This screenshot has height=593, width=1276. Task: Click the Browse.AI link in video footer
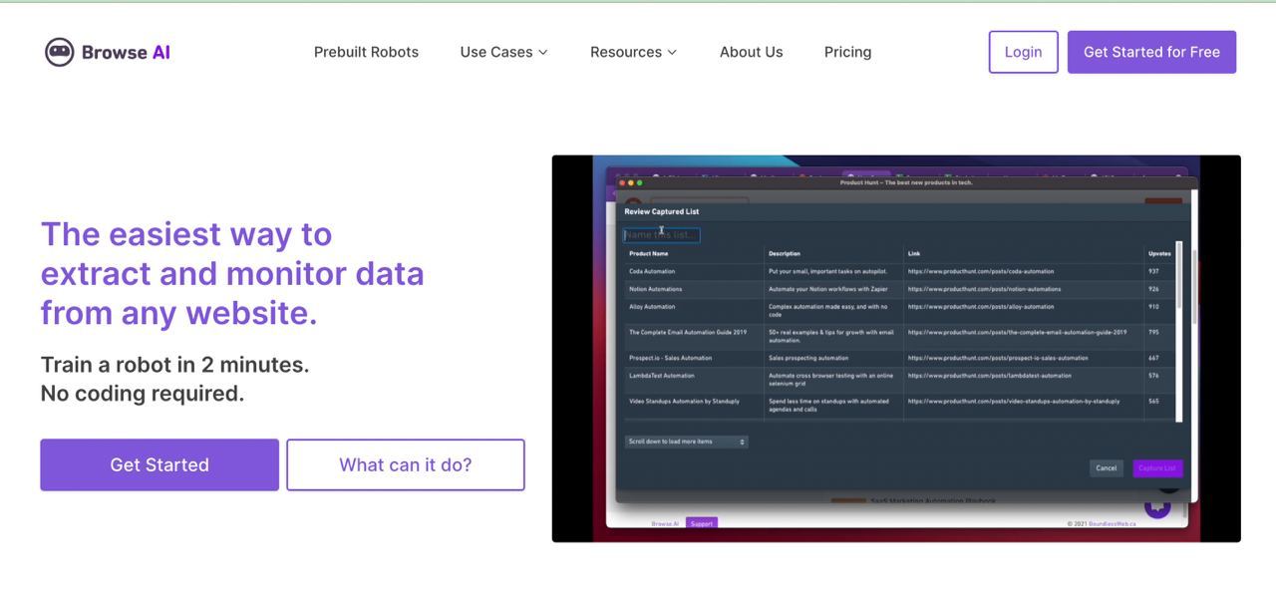(x=665, y=523)
